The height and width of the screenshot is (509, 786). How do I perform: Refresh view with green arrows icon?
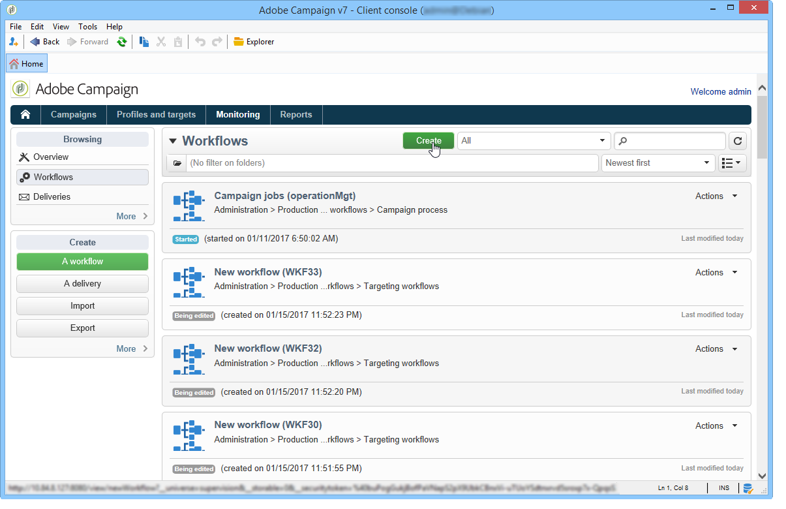coord(122,42)
